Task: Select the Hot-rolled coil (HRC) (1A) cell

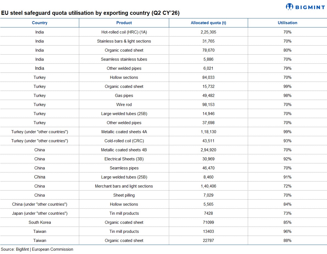Action: tap(124, 32)
